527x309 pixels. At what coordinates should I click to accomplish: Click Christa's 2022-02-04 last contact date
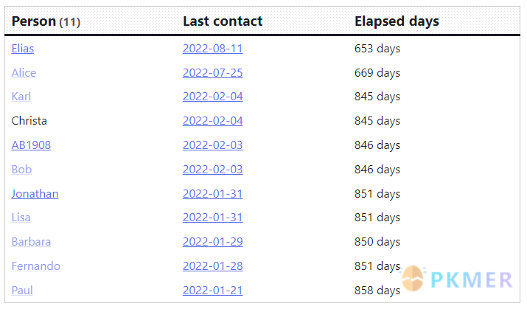(x=213, y=121)
